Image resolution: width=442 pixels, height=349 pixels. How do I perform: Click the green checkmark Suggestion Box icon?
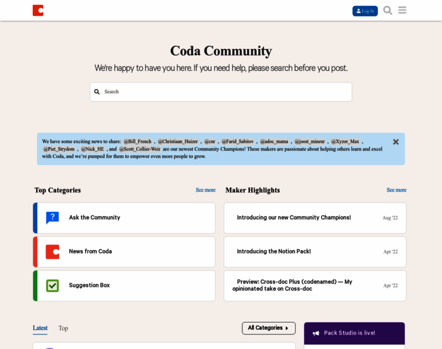[x=52, y=286]
